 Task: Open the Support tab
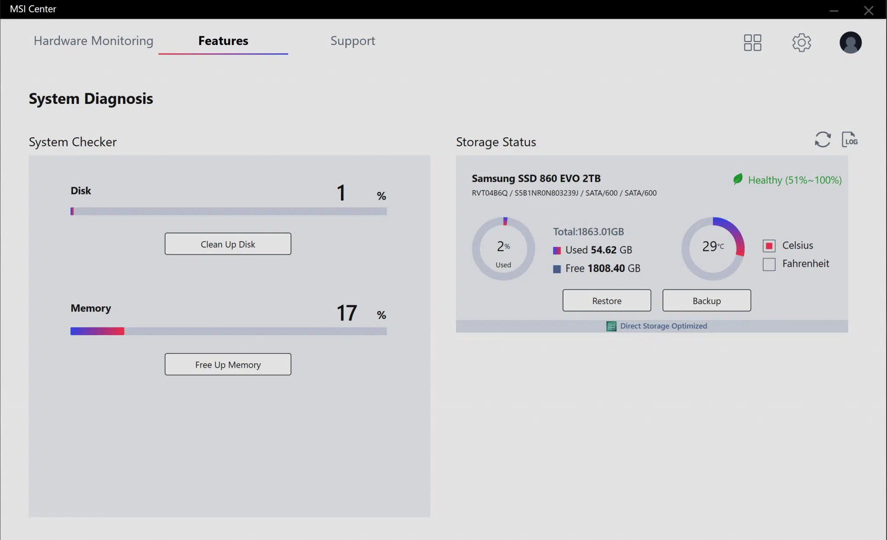pyautogui.click(x=353, y=41)
